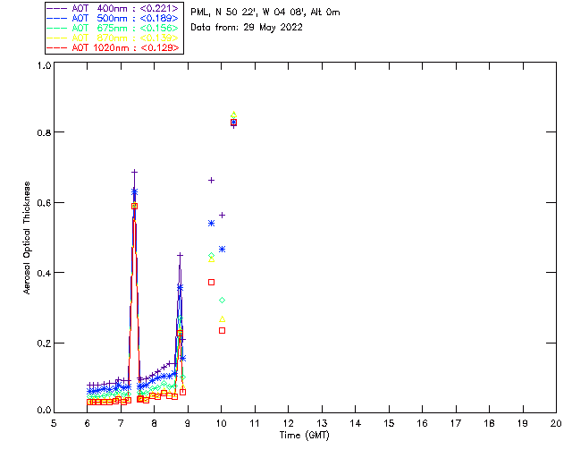Click the 13 x-axis tick label
The image size is (572, 458).
(322, 423)
